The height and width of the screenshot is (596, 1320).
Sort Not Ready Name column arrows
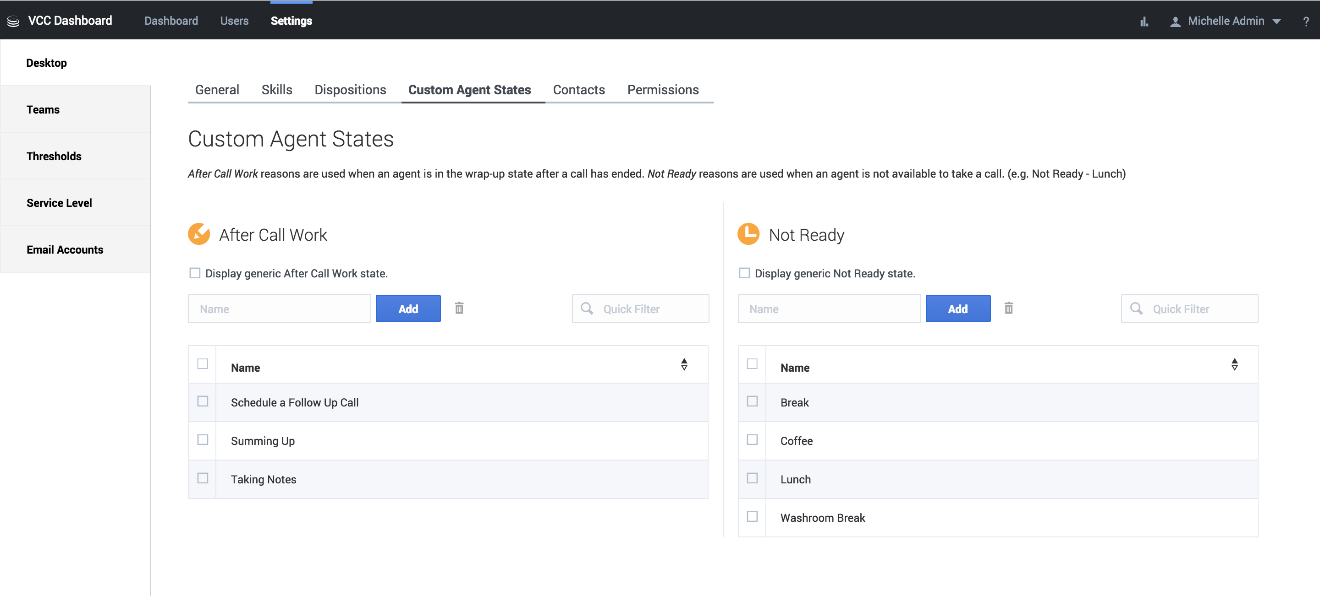tap(1234, 364)
